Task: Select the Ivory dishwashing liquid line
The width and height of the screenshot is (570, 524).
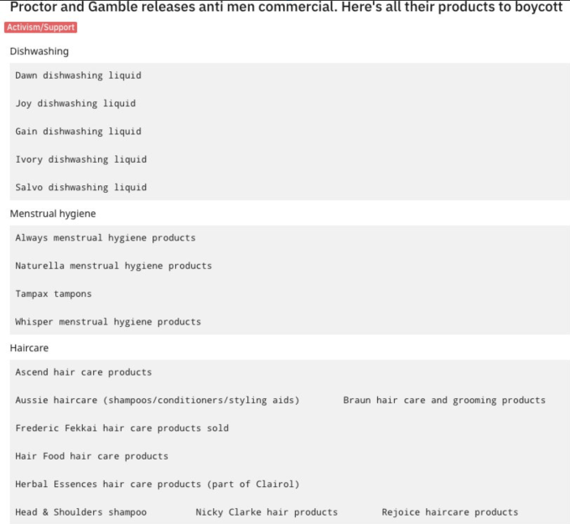Action: (80, 159)
